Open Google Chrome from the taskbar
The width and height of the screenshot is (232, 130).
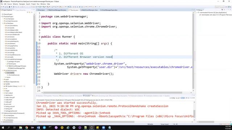click(26, 127)
